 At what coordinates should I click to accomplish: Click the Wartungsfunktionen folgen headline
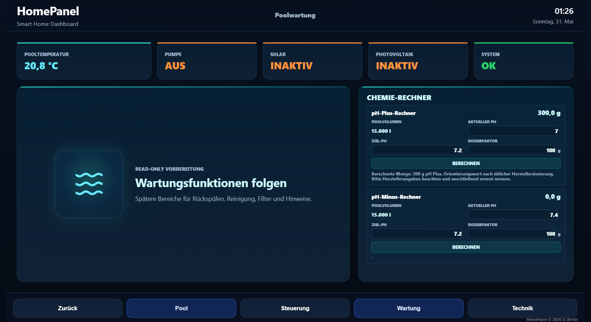211,183
